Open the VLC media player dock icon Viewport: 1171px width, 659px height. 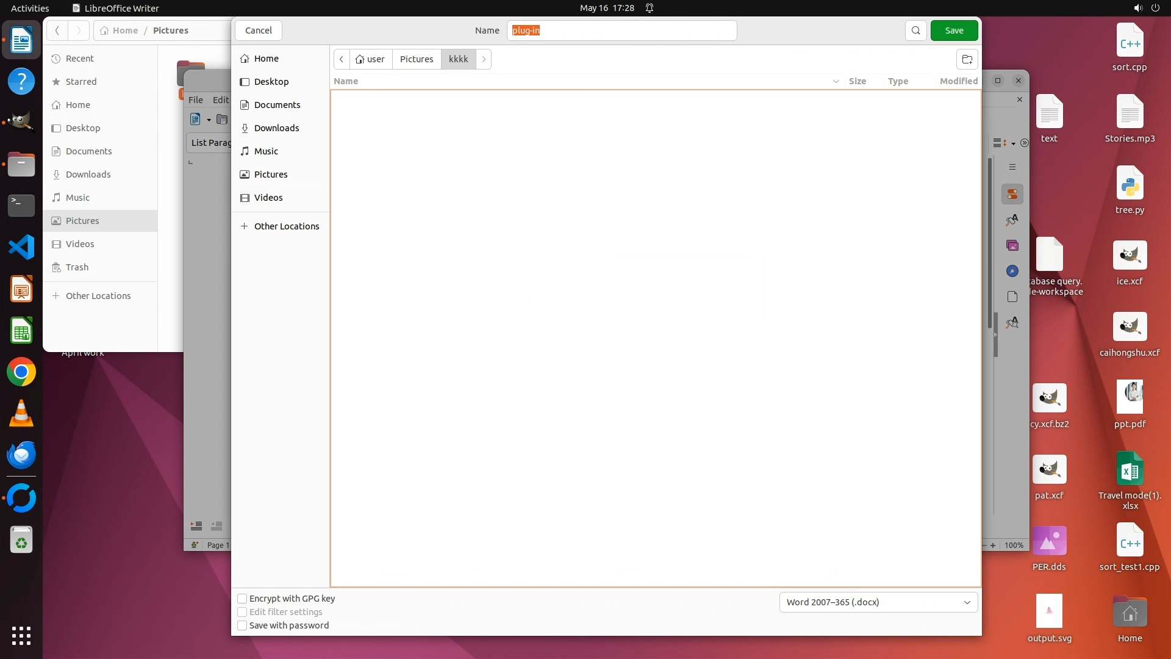[x=21, y=414]
